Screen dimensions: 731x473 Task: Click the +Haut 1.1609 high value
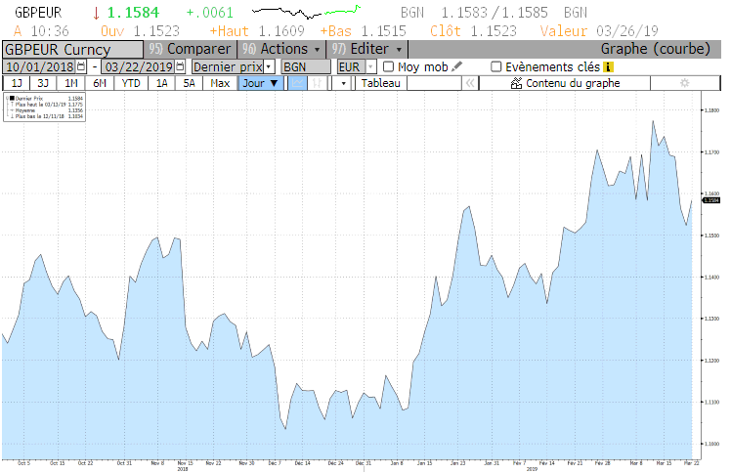click(257, 31)
